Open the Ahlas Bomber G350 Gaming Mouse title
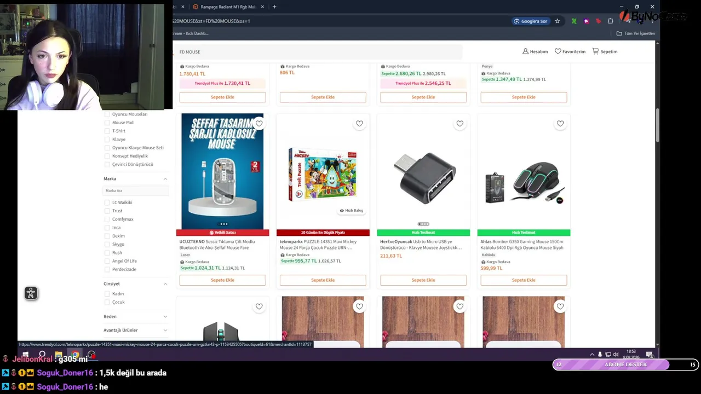This screenshot has height=394, width=701. (x=522, y=245)
